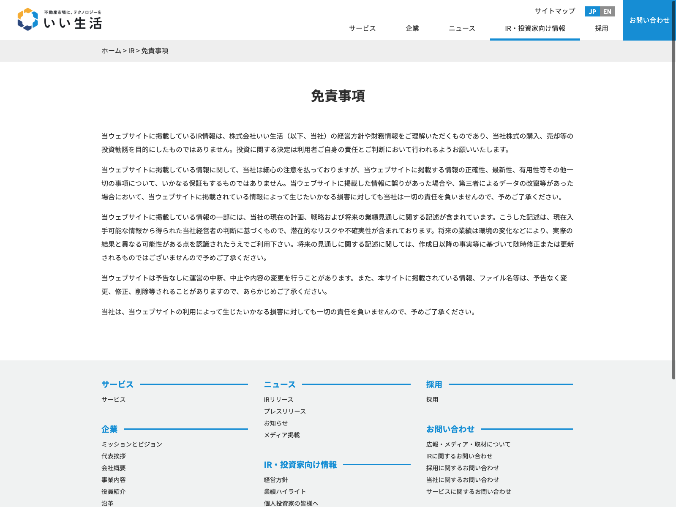Open the サービス navigation menu
The image size is (676, 507).
coord(362,28)
